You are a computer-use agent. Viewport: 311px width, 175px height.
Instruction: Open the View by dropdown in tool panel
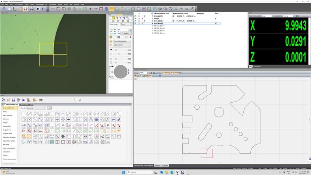click(x=36, y=108)
